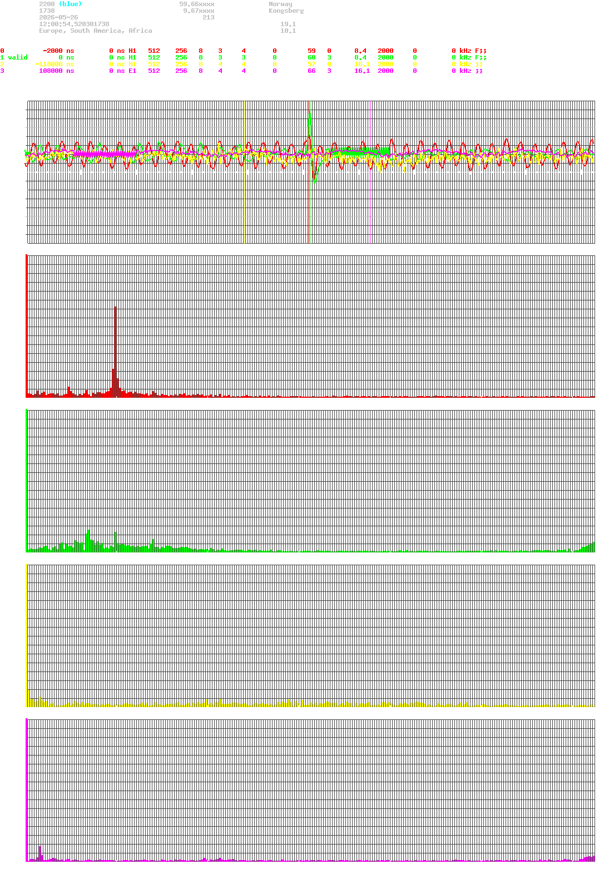
Task: Click the country name 'Norway'
Action: [x=280, y=4]
